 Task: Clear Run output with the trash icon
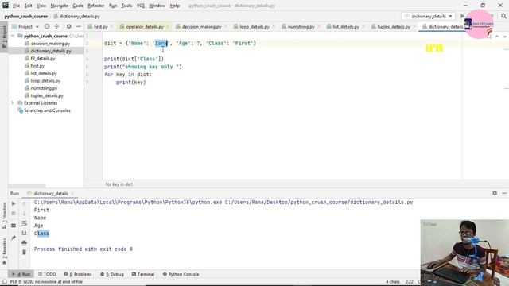coord(24,253)
